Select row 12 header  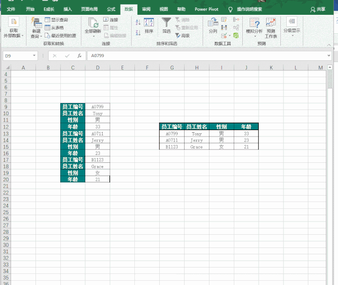pyautogui.click(x=6, y=127)
